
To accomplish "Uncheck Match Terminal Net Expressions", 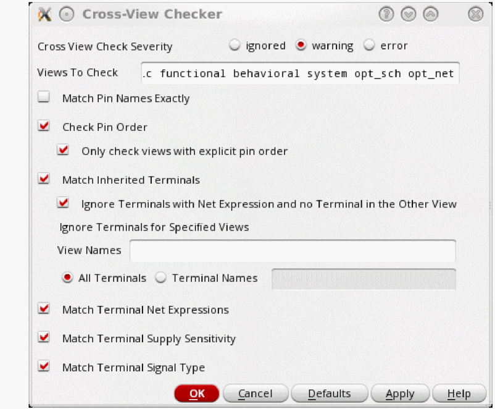I will coord(44,308).
